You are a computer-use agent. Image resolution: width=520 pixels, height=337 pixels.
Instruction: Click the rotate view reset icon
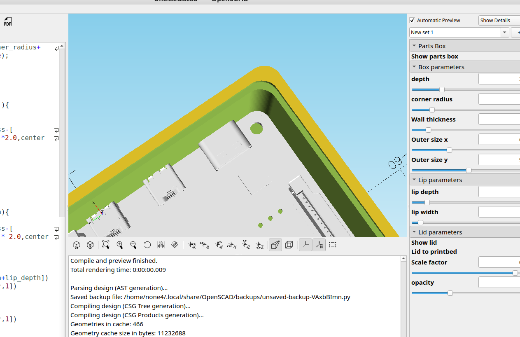(147, 245)
